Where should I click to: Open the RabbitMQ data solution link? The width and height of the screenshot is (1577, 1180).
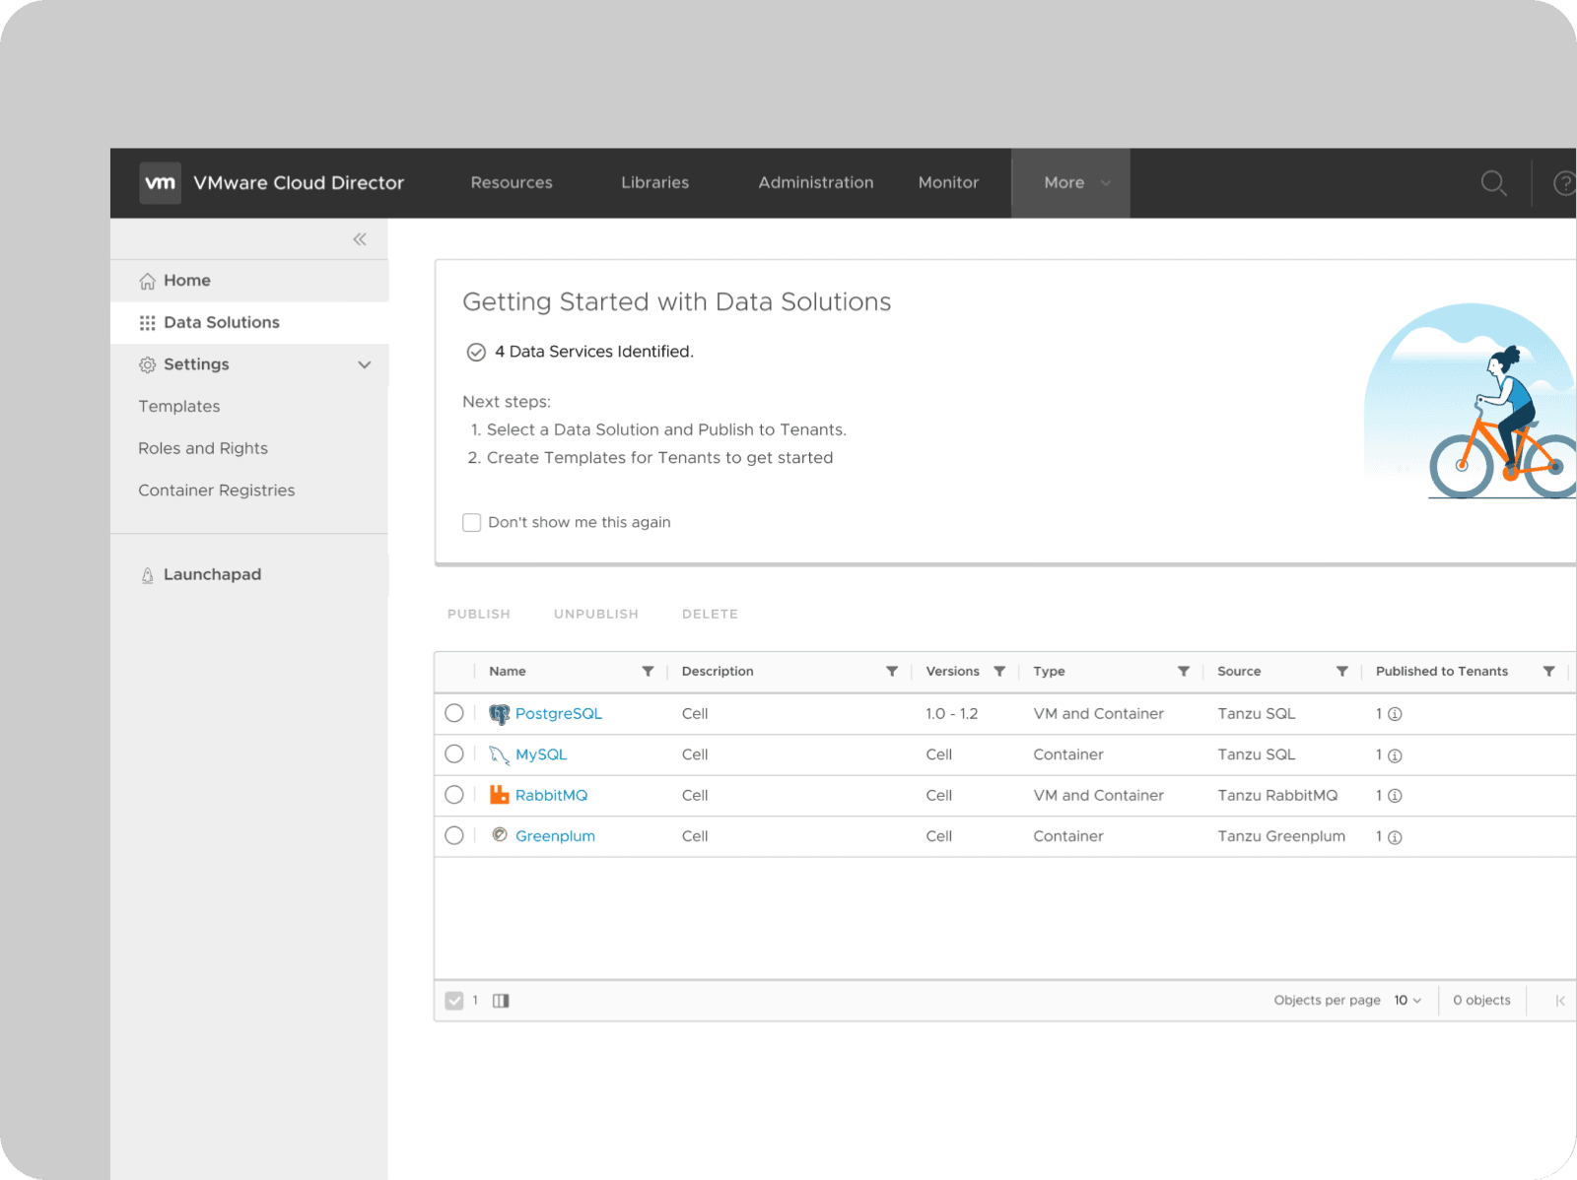tap(551, 796)
